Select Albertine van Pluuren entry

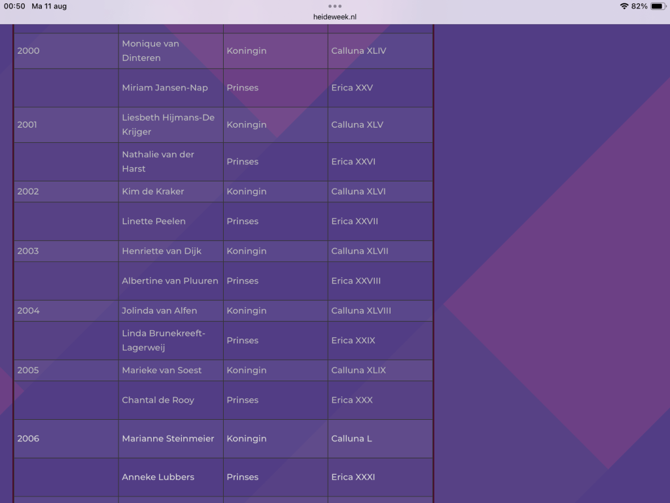pyautogui.click(x=170, y=281)
